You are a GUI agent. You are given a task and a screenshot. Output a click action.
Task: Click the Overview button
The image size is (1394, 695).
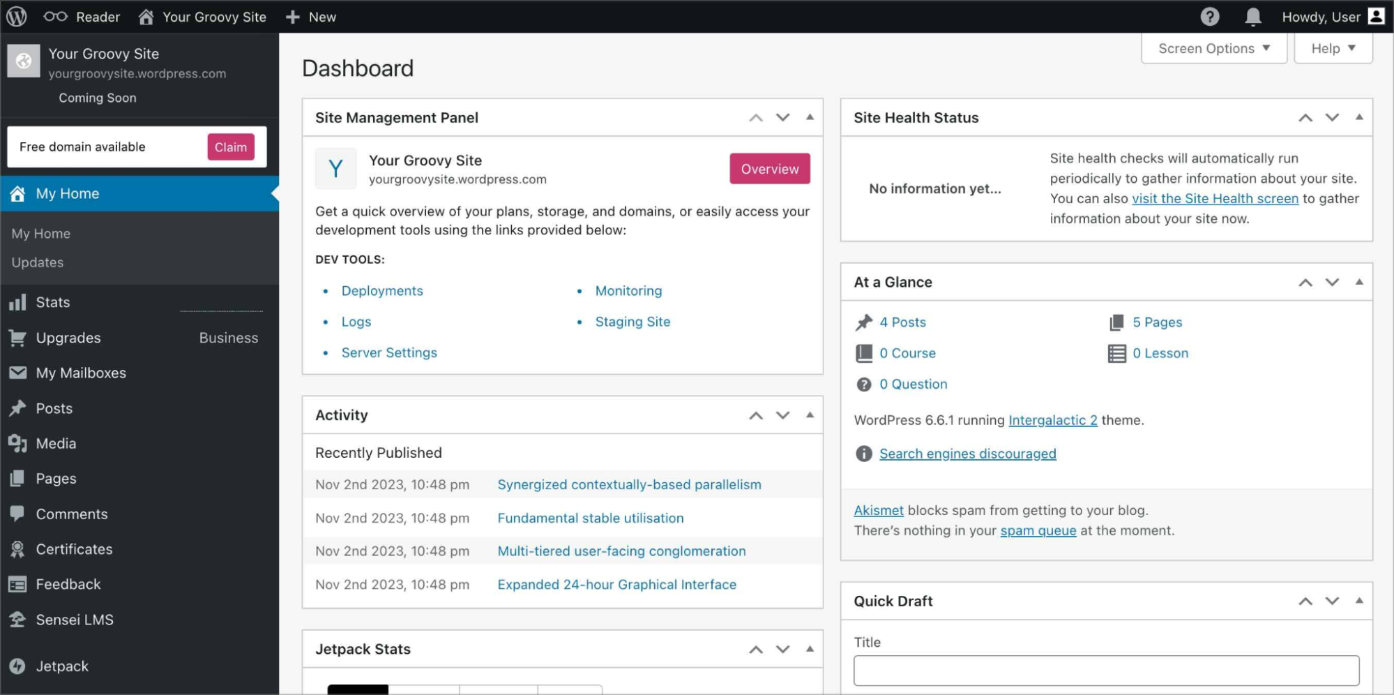tap(770, 169)
